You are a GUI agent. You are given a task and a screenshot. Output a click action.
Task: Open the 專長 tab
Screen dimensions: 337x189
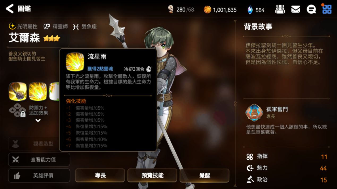[100, 175]
